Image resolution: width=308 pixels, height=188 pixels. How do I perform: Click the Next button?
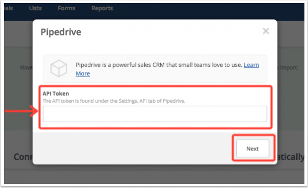[253, 148]
